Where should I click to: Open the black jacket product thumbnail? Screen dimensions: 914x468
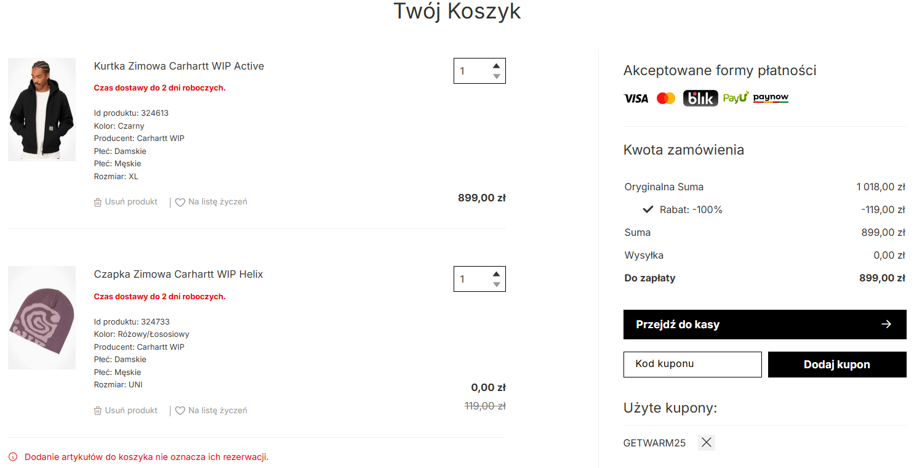point(42,110)
